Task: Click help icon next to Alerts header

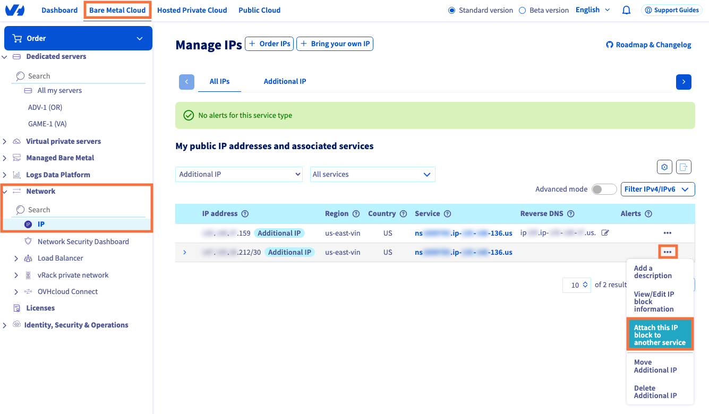Action: [648, 214]
